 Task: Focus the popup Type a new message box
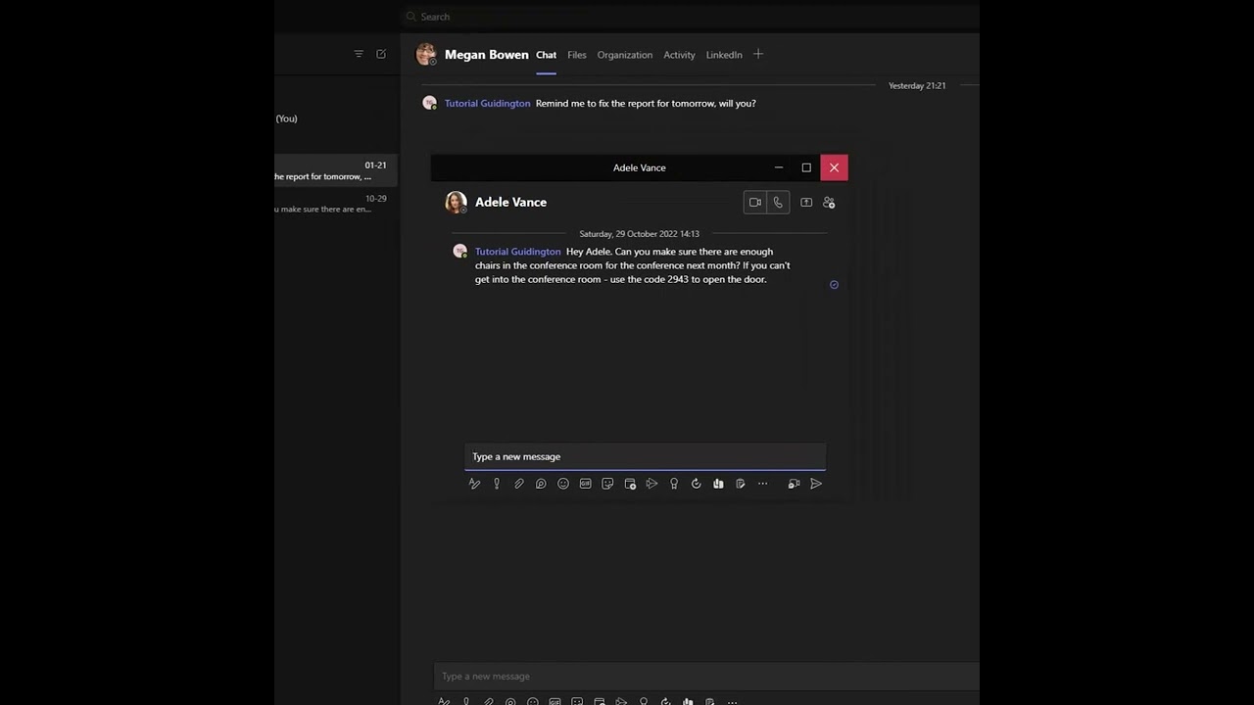click(x=645, y=456)
